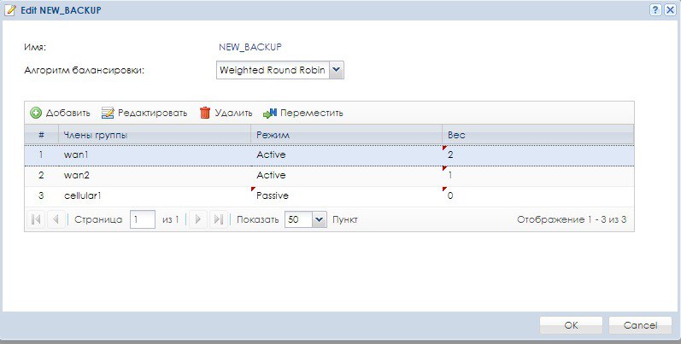Click the page number input field
This screenshot has width=681, height=344.
tap(142, 219)
